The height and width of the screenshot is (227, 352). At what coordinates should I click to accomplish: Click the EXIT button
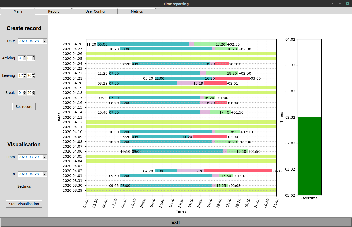click(176, 222)
